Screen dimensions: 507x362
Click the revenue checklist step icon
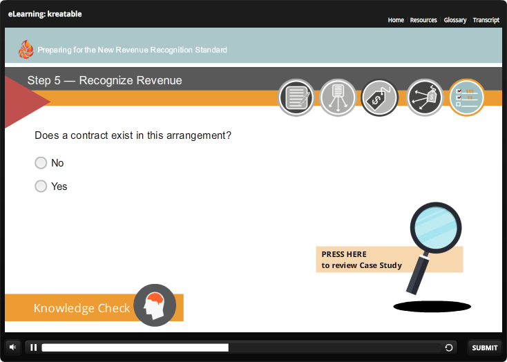point(466,98)
